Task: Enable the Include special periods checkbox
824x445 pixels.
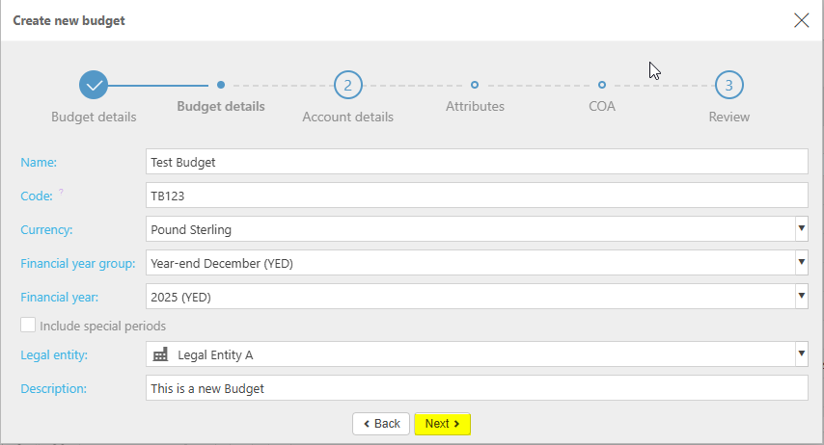Action: (28, 326)
